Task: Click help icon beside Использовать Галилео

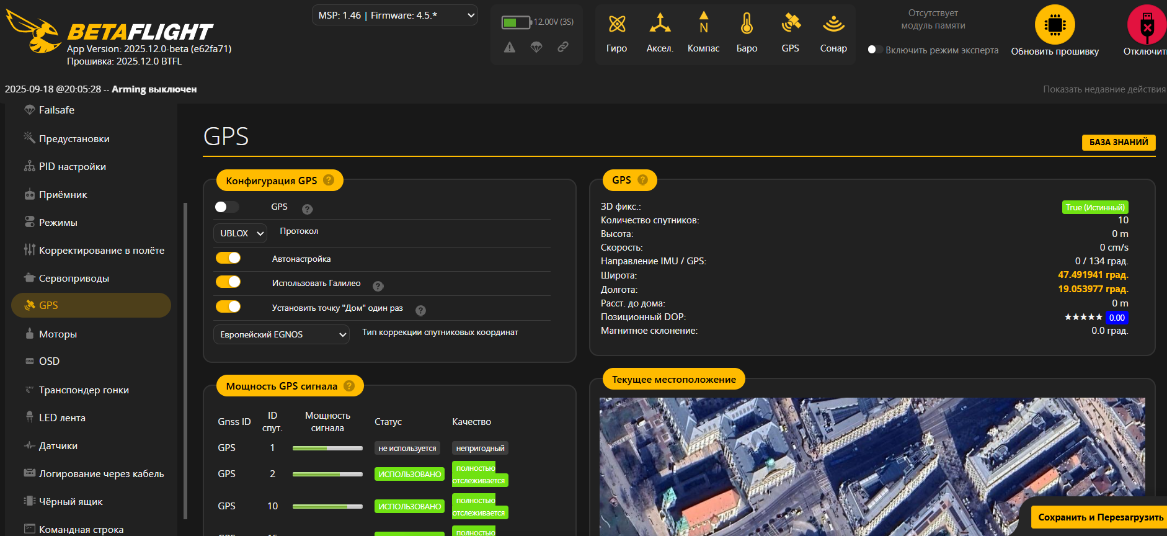Action: pos(378,286)
